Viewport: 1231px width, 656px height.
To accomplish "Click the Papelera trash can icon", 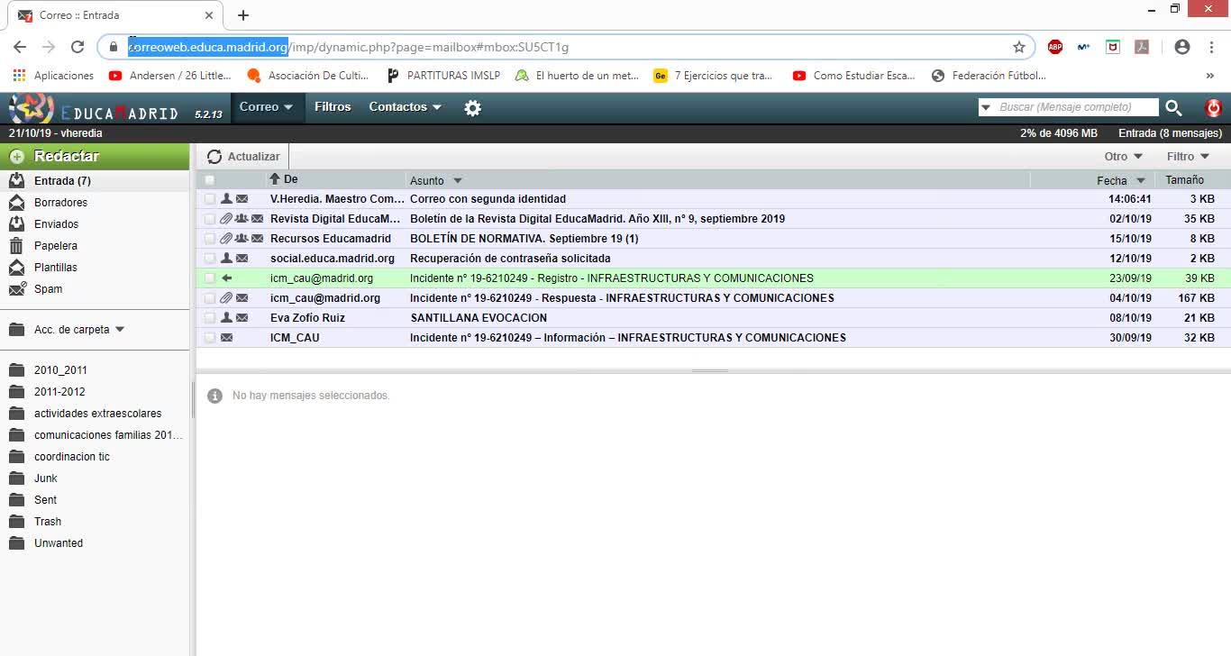I will [16, 246].
